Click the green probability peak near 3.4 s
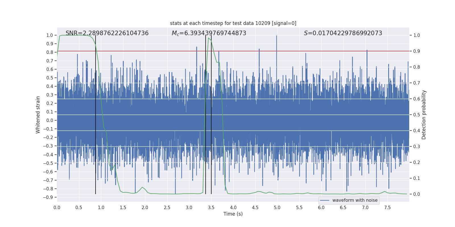 point(208,38)
